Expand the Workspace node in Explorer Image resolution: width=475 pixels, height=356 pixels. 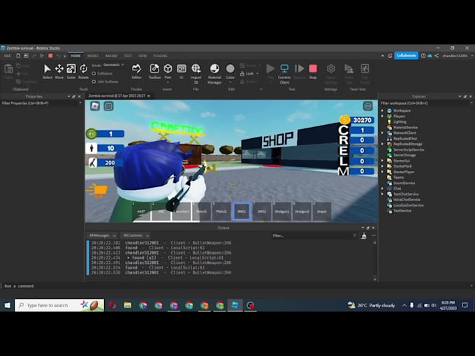tap(382, 110)
